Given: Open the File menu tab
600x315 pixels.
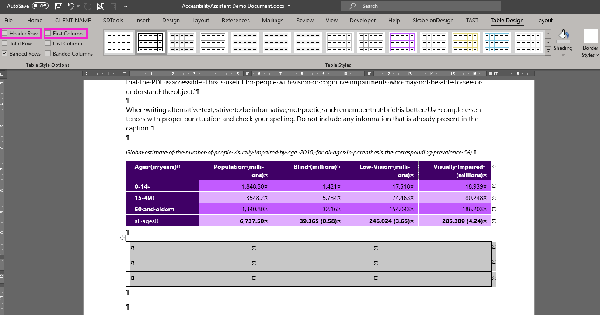Looking at the screenshot, I should [x=8, y=20].
